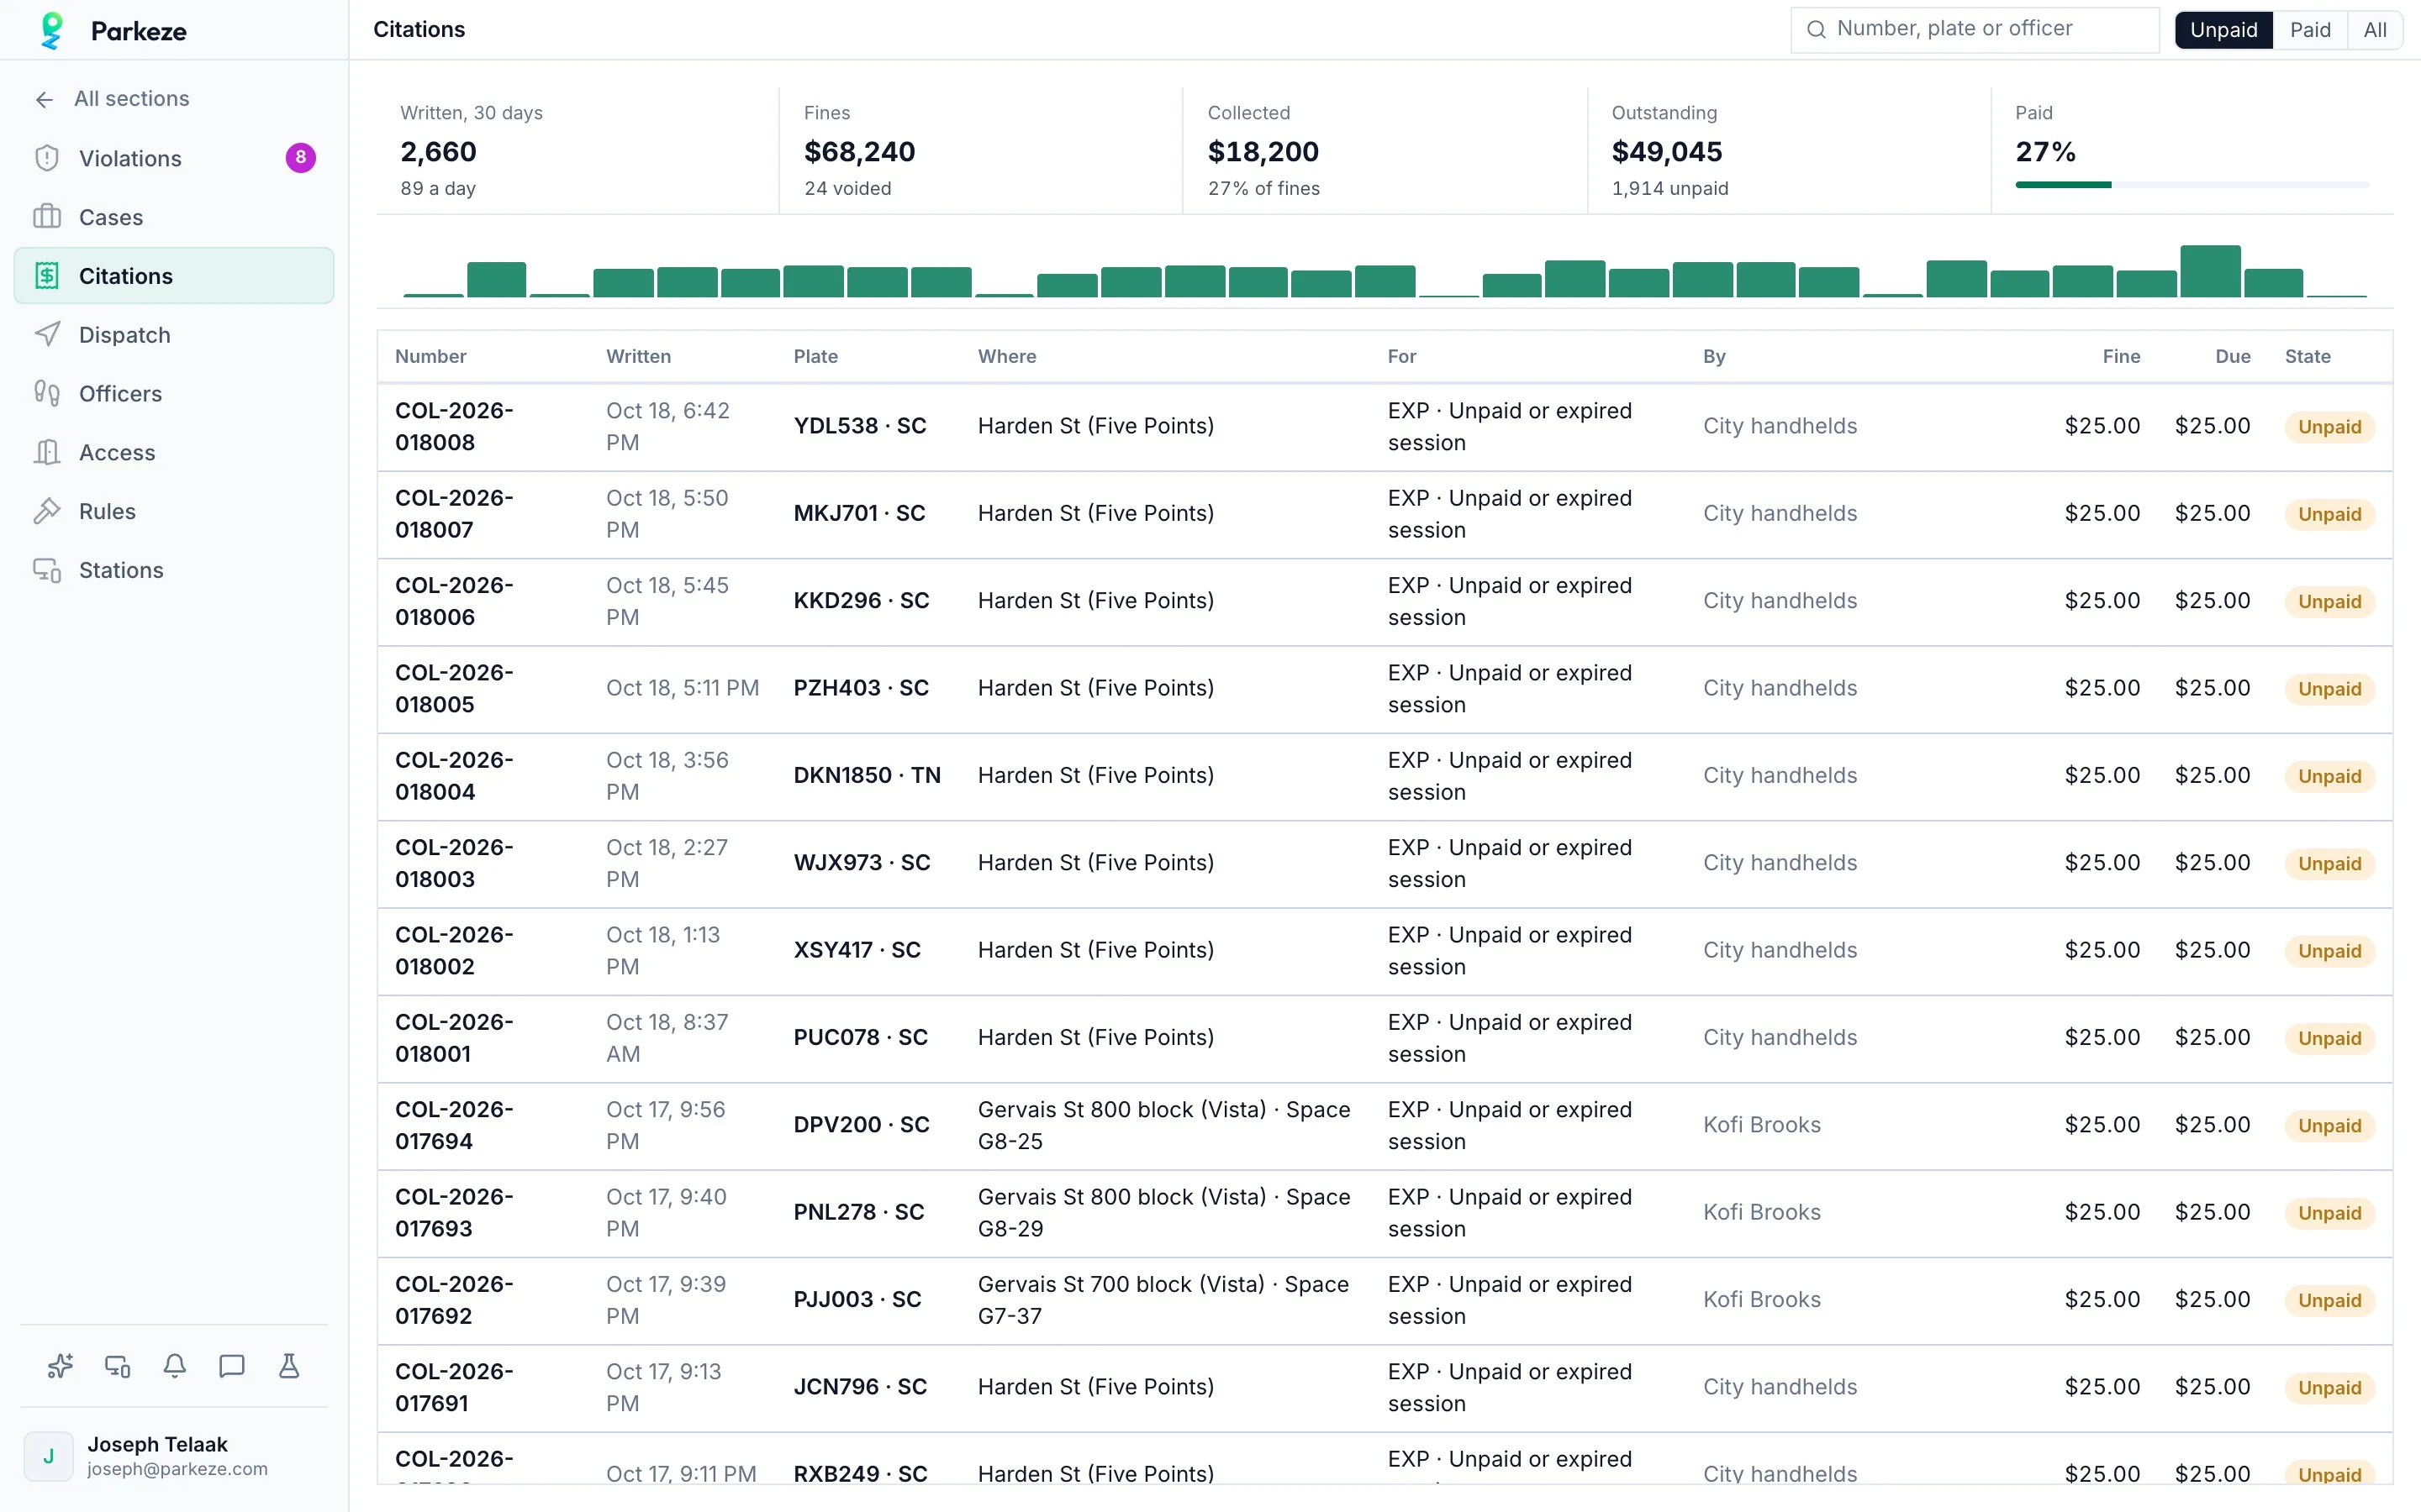Click the flask lab icon
The image size is (2421, 1512).
[x=289, y=1366]
